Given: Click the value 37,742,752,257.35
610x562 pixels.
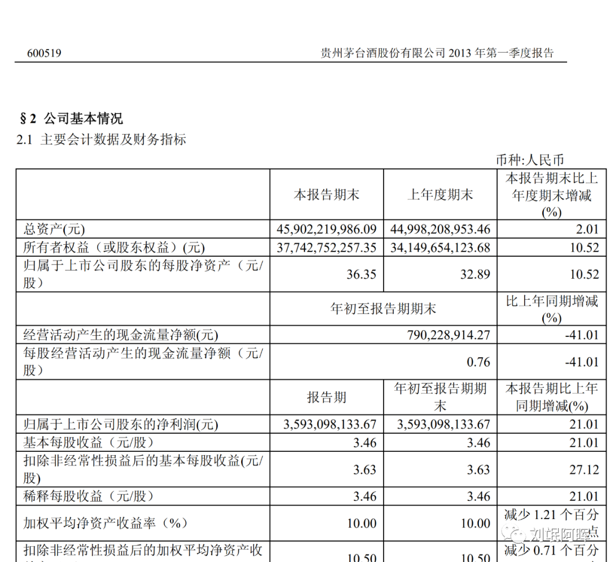Looking at the screenshot, I should (x=326, y=248).
